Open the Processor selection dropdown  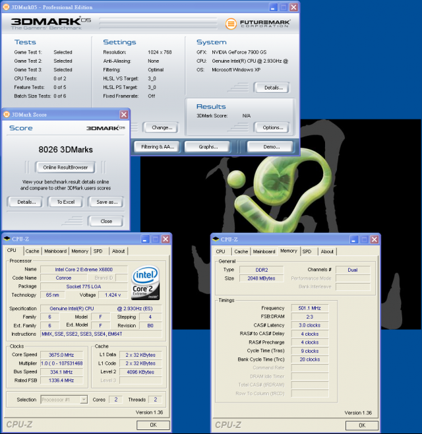pyautogui.click(x=84, y=400)
